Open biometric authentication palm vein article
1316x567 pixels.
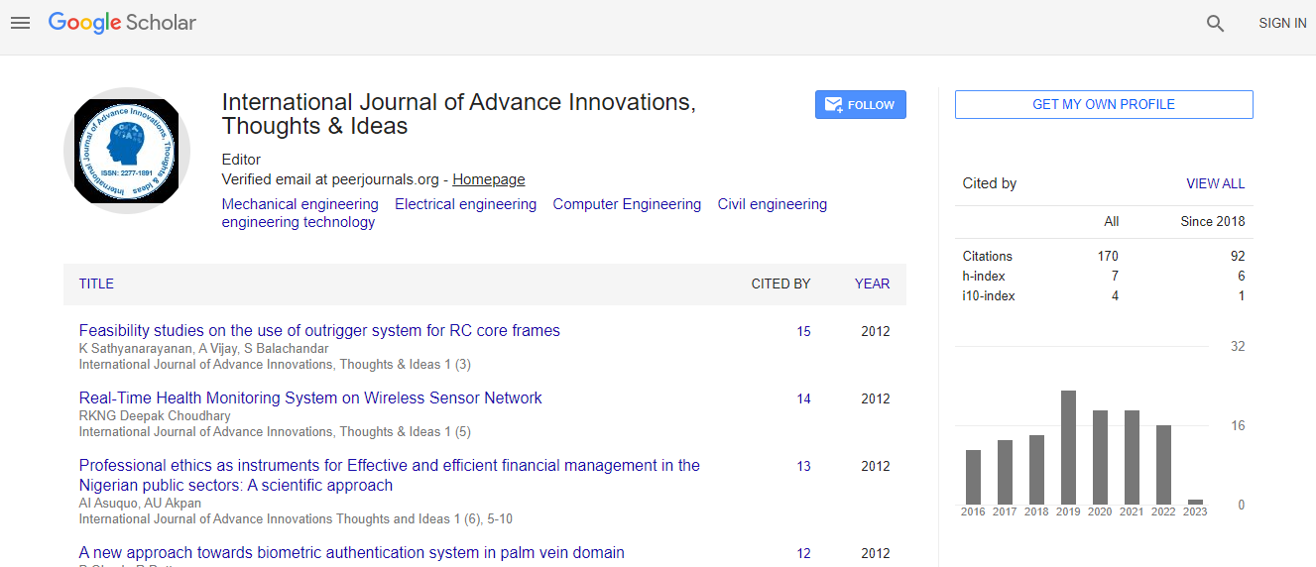point(351,552)
